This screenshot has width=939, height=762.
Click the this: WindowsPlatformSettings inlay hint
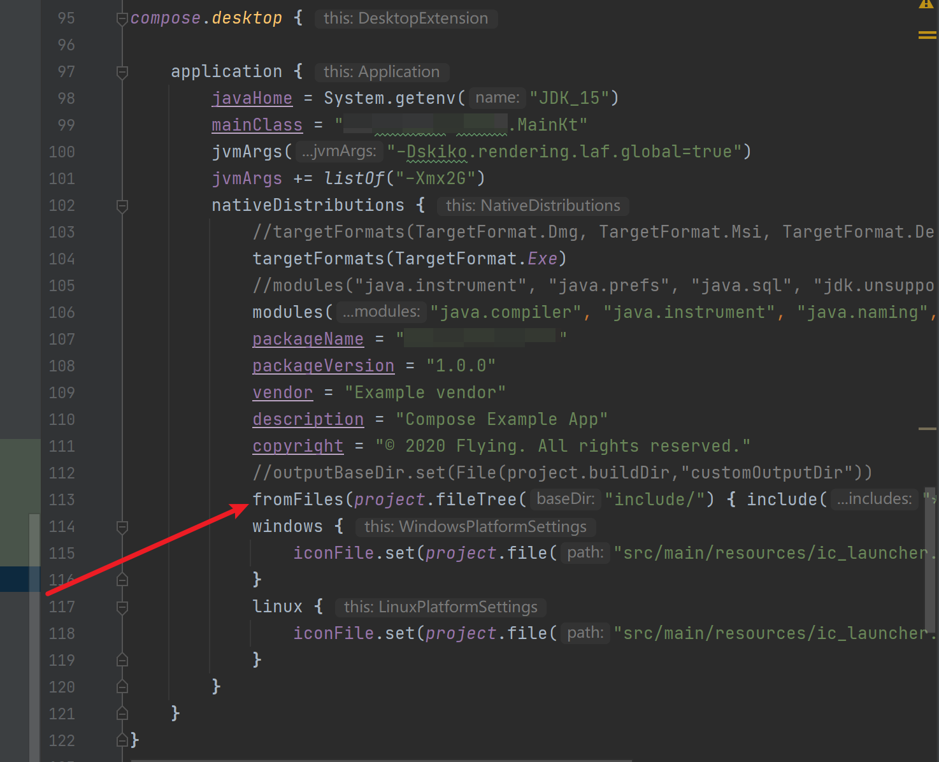click(x=475, y=526)
